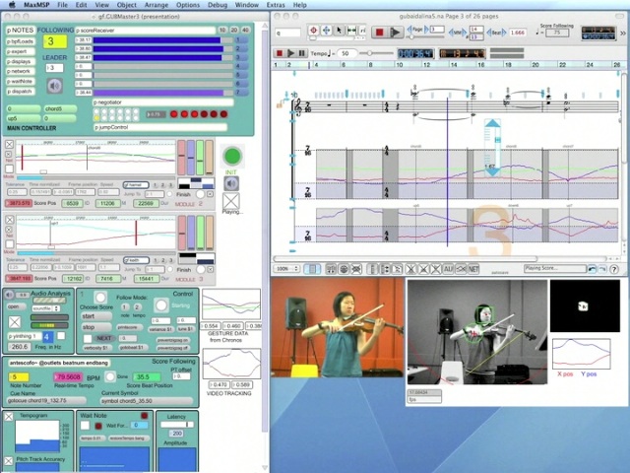
Task: Toggle the Tempogram checkbox
Action: pos(9,417)
